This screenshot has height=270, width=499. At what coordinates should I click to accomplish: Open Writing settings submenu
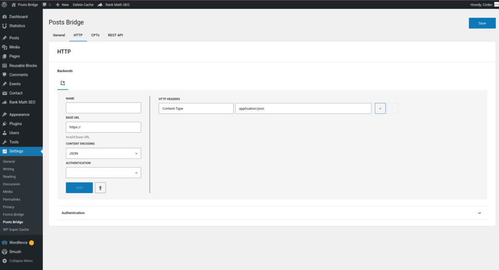coord(9,169)
